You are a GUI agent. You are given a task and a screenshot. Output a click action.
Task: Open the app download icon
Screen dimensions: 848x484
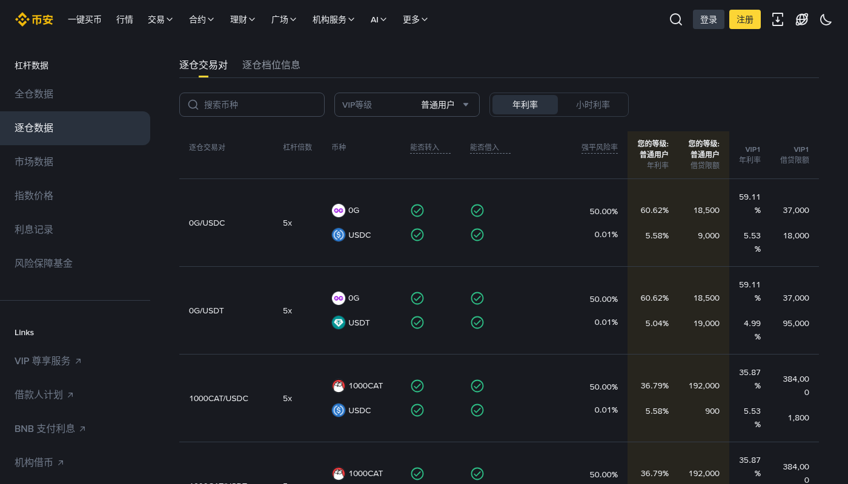click(x=778, y=19)
